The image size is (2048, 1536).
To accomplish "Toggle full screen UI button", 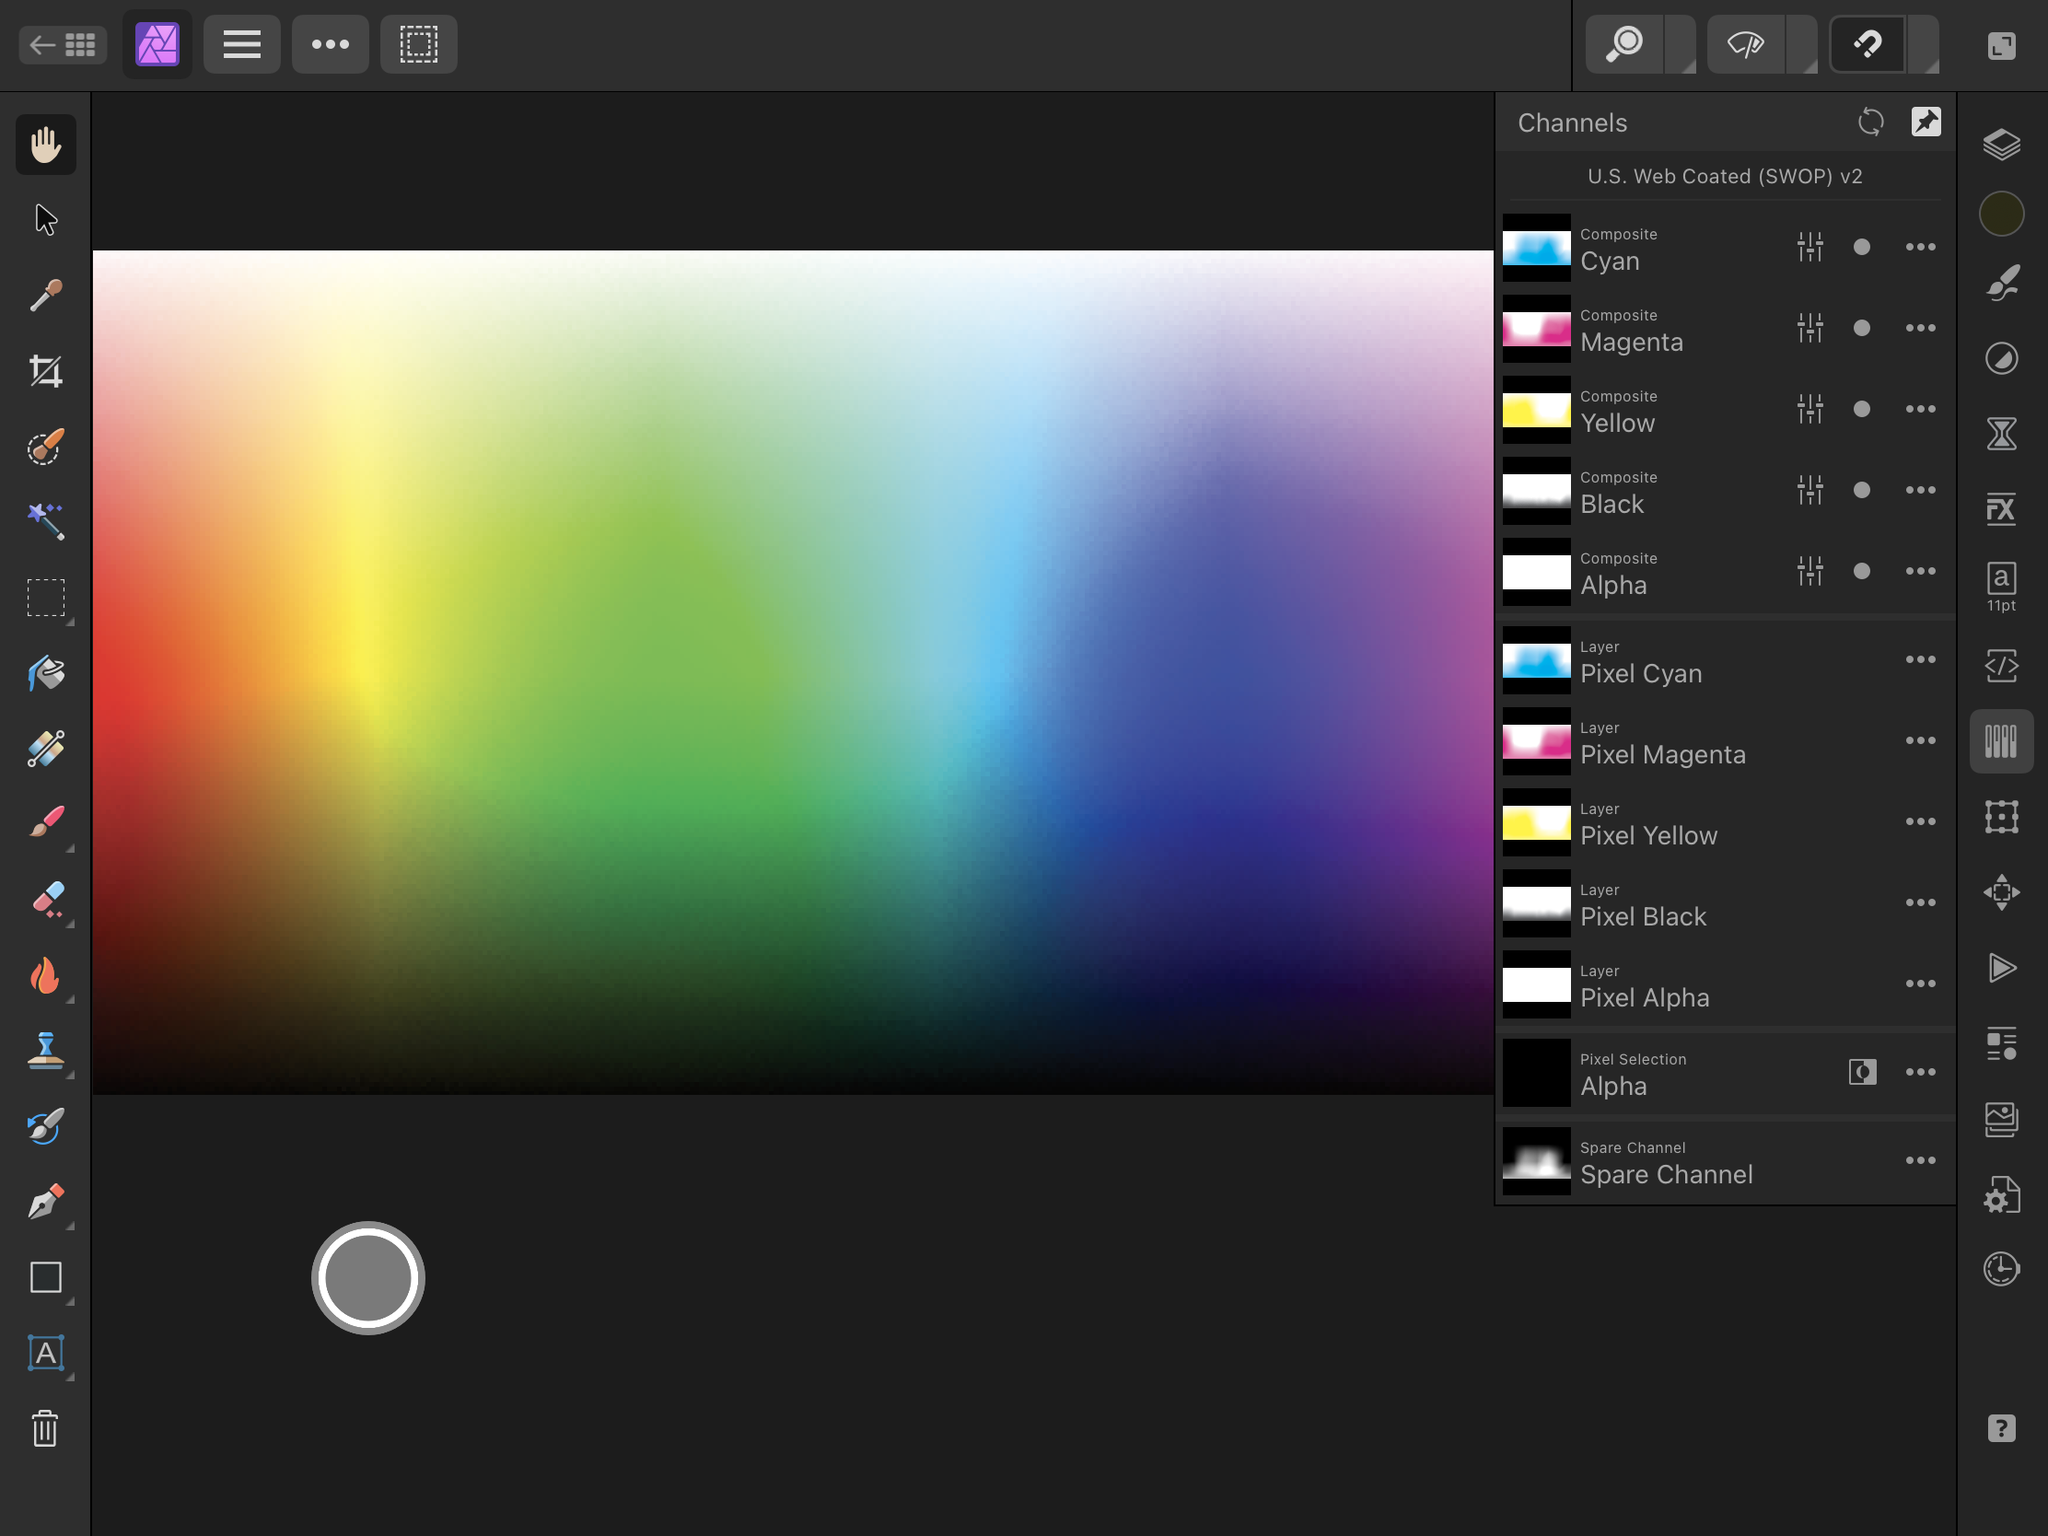I will (2001, 45).
